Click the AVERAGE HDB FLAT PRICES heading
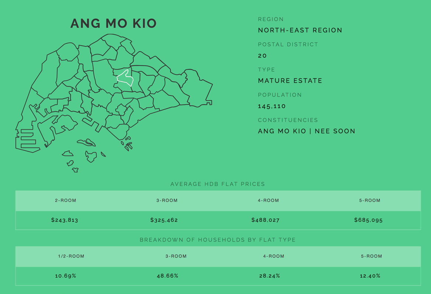This screenshot has width=431, height=294. [218, 184]
